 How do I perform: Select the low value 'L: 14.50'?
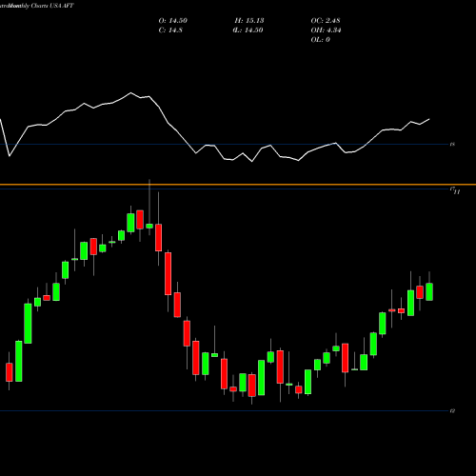(x=249, y=30)
